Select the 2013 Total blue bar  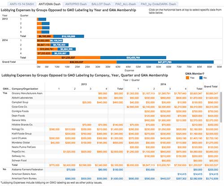coord(69,36)
